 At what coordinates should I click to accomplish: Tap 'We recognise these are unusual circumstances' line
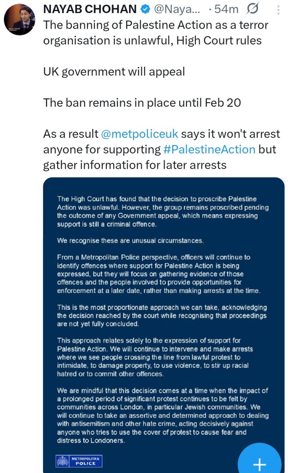[130, 241]
